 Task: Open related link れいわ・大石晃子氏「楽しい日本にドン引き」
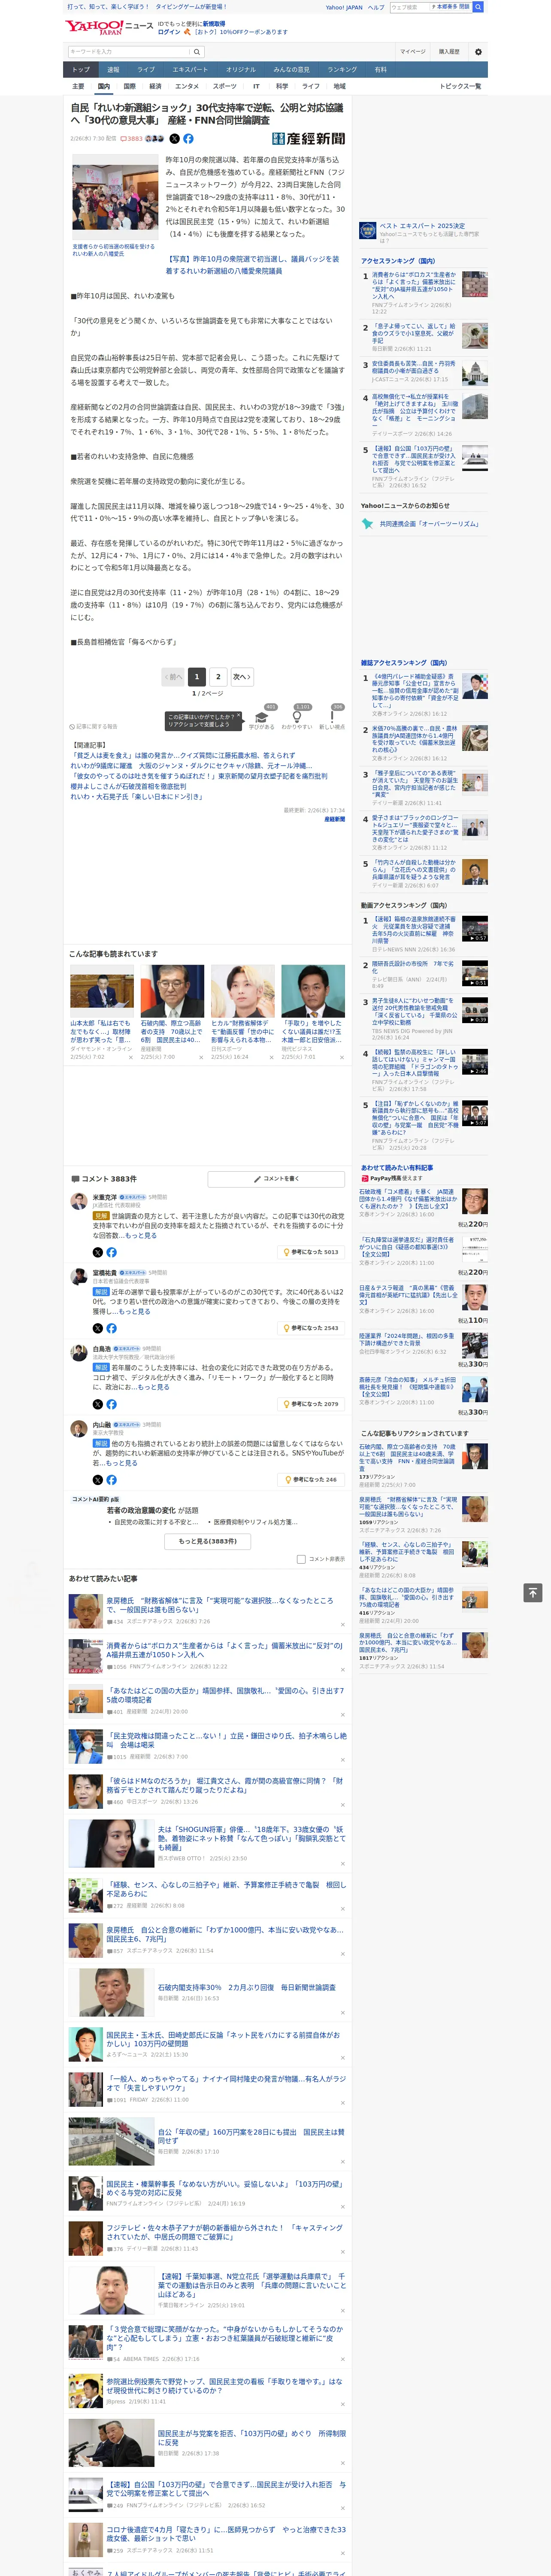(136, 797)
